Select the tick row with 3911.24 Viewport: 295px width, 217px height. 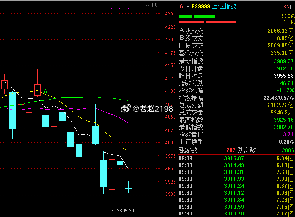click(236, 186)
